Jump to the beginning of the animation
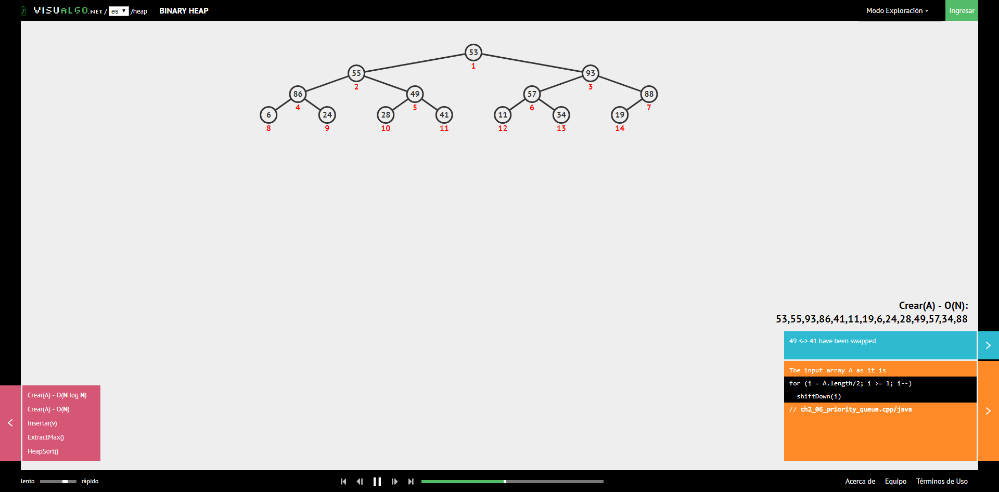The height and width of the screenshot is (492, 999). click(x=343, y=482)
